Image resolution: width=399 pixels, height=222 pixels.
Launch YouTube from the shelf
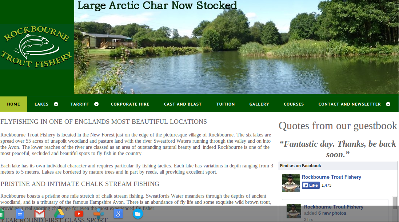coord(79,214)
